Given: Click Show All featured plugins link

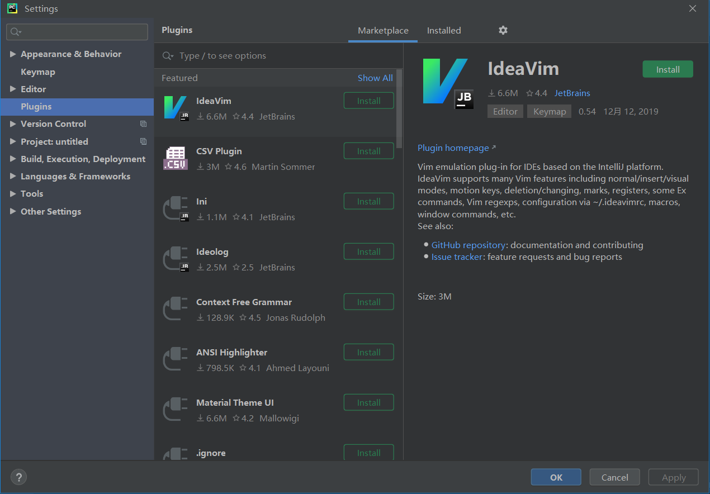Looking at the screenshot, I should click(x=375, y=78).
